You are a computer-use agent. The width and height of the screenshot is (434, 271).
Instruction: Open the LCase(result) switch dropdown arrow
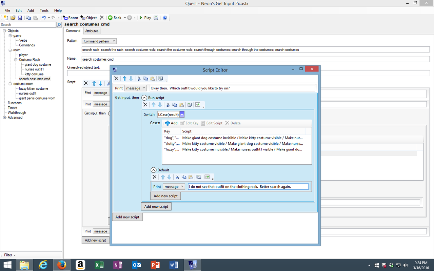182,114
